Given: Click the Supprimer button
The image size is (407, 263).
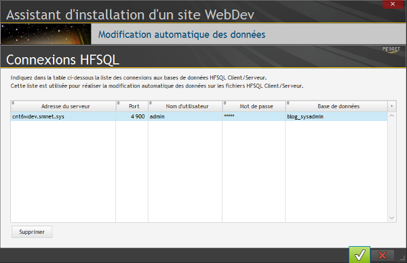Looking at the screenshot, I should [32, 232].
